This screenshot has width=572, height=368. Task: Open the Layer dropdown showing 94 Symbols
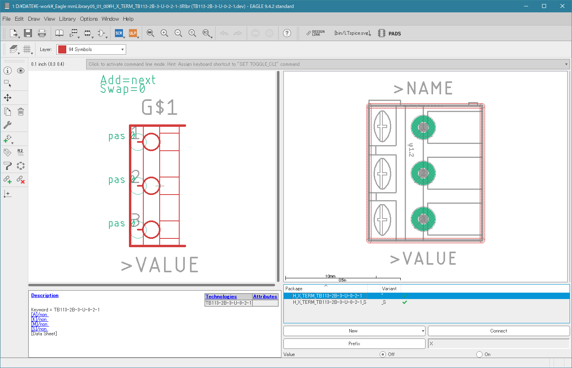91,49
